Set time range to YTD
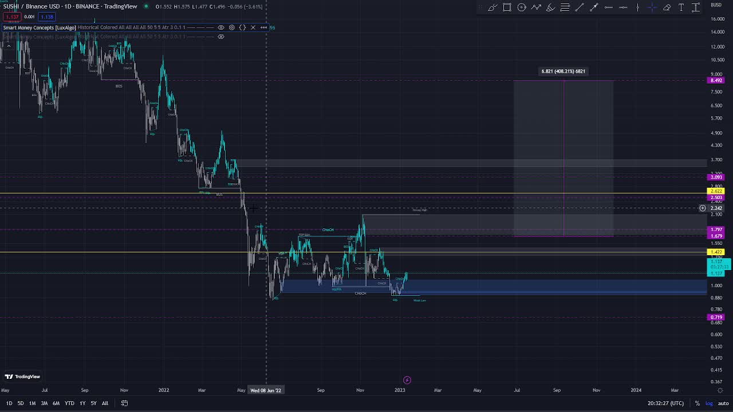 click(x=69, y=403)
